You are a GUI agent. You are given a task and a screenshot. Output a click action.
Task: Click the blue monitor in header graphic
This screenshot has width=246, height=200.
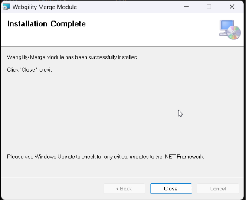(x=227, y=26)
